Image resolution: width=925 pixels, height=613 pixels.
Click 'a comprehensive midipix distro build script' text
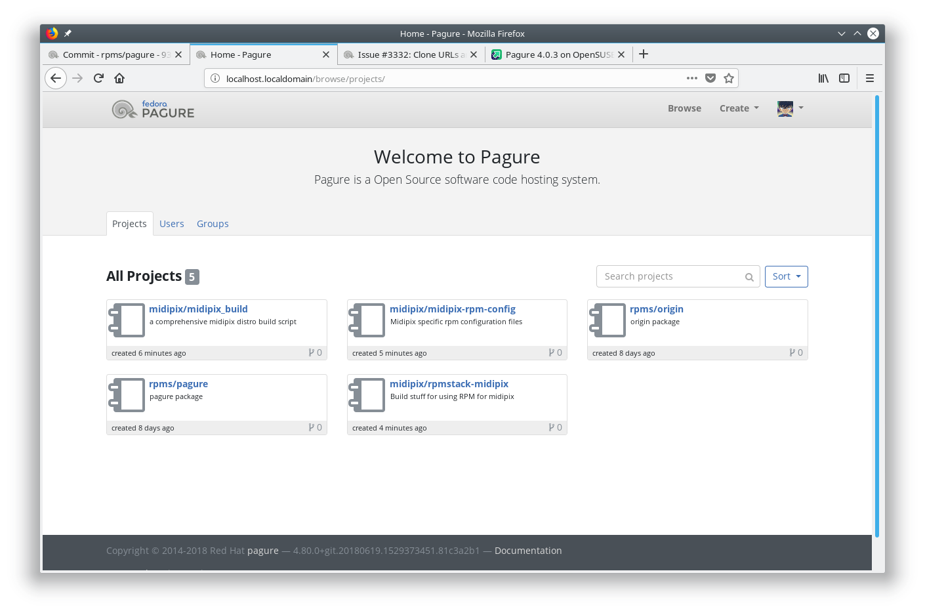tap(223, 322)
